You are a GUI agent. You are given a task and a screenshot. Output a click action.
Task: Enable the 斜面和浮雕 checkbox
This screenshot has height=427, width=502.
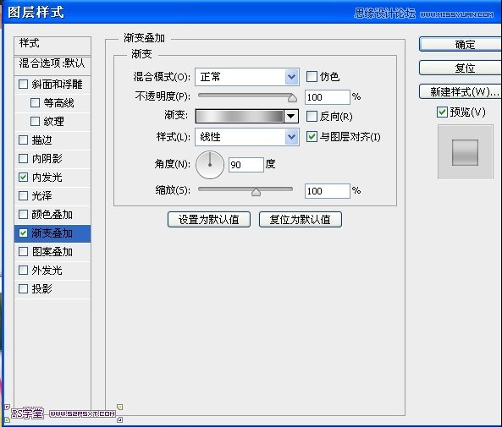(23, 84)
